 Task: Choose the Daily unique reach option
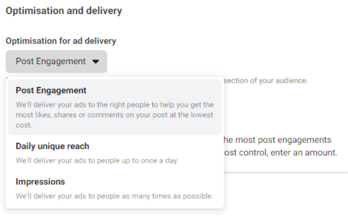click(114, 154)
